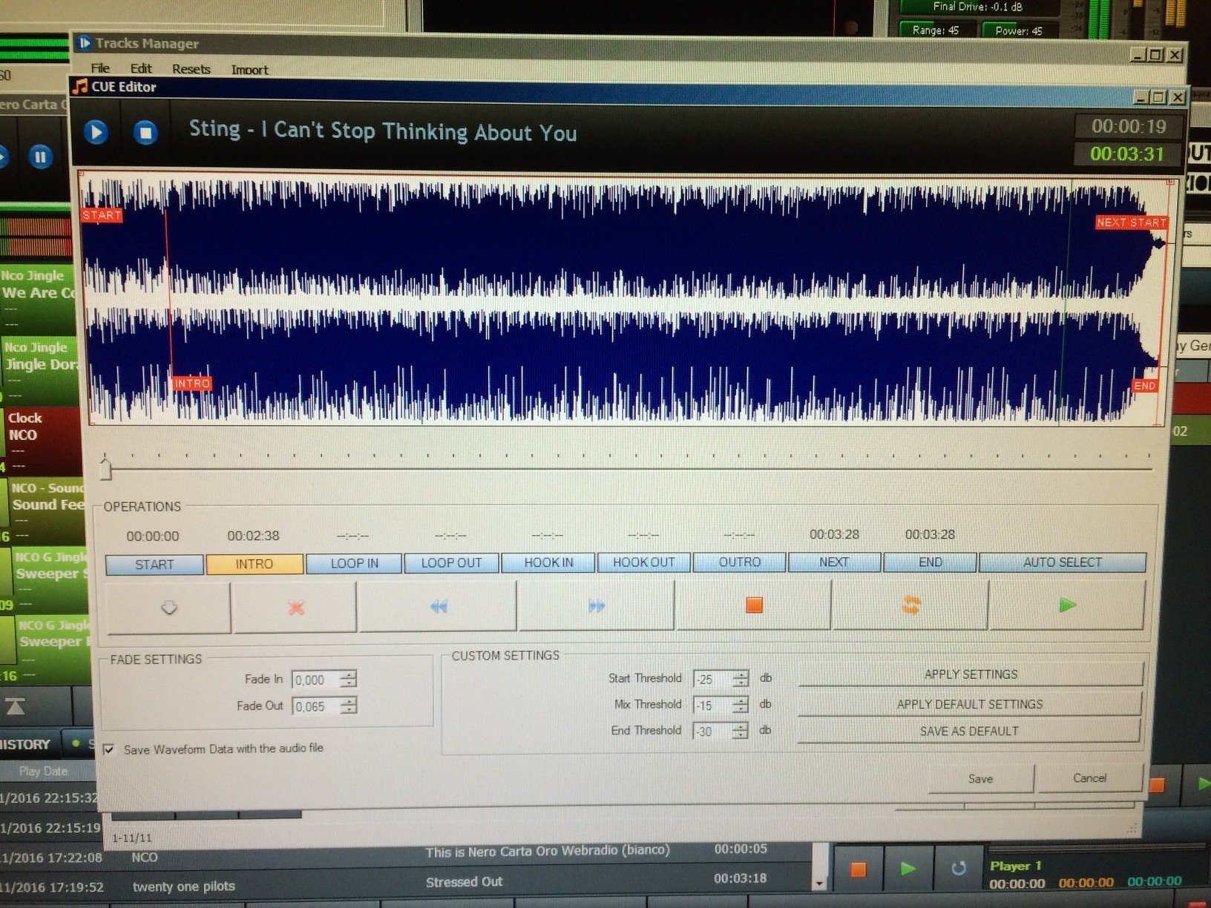Click the orange loop arrows icon
1211x908 pixels.
[x=911, y=605]
